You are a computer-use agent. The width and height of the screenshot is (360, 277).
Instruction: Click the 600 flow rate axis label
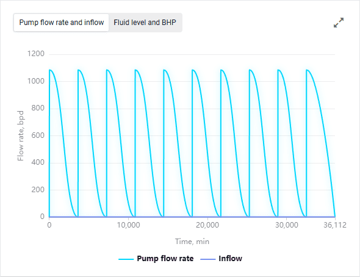[x=38, y=135]
